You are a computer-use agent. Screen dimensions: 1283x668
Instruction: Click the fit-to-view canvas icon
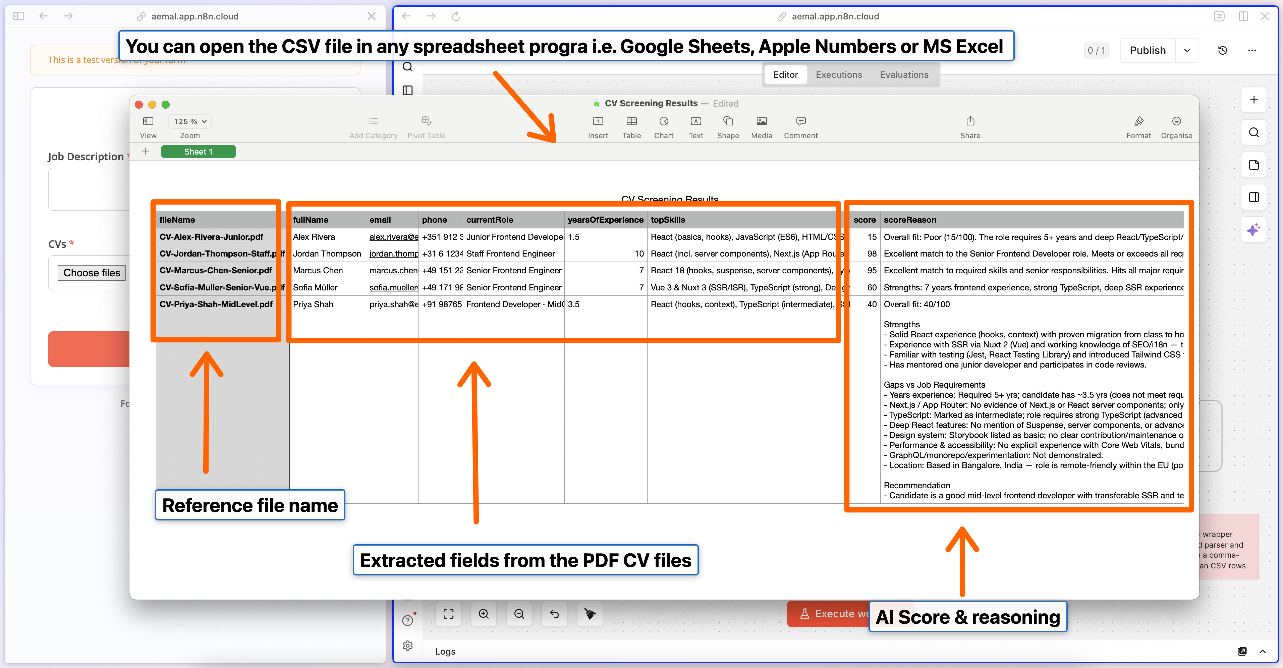click(448, 614)
